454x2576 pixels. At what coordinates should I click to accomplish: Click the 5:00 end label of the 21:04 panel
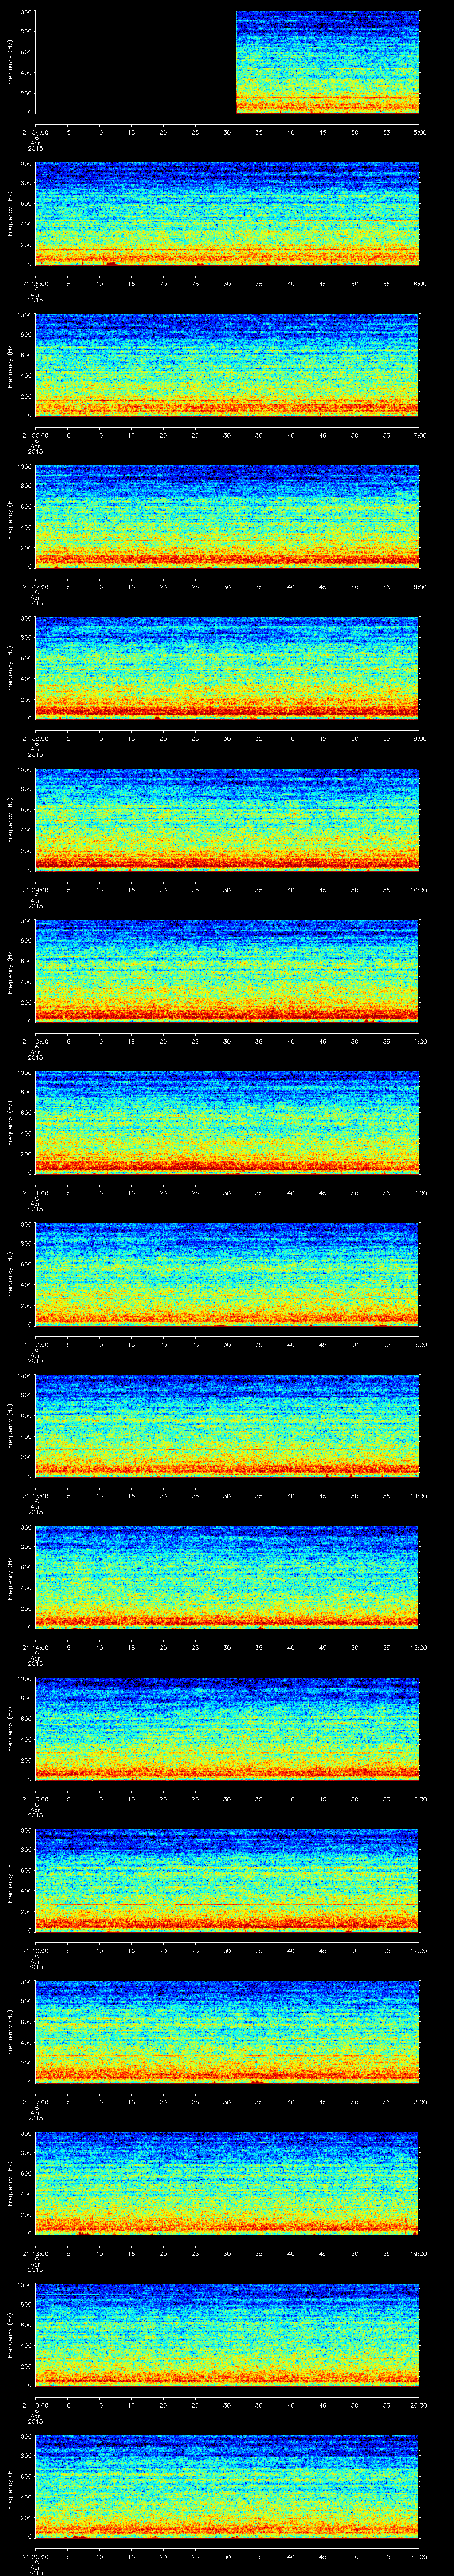pyautogui.click(x=419, y=132)
